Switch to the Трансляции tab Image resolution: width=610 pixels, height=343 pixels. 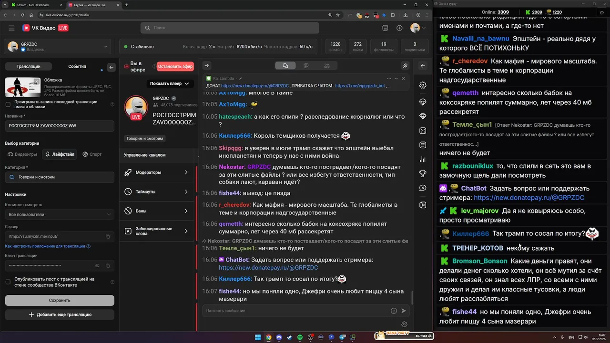(x=28, y=66)
